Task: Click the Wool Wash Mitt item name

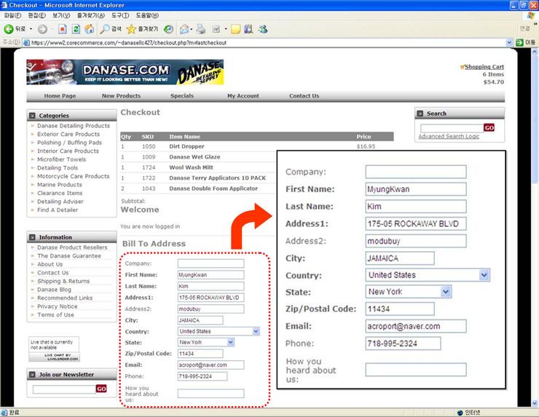Action: point(191,167)
